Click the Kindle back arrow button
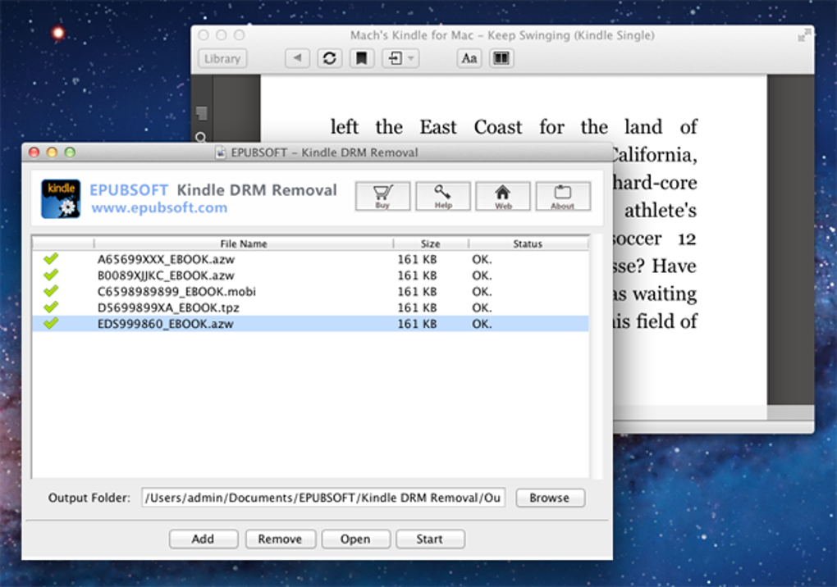 [297, 58]
